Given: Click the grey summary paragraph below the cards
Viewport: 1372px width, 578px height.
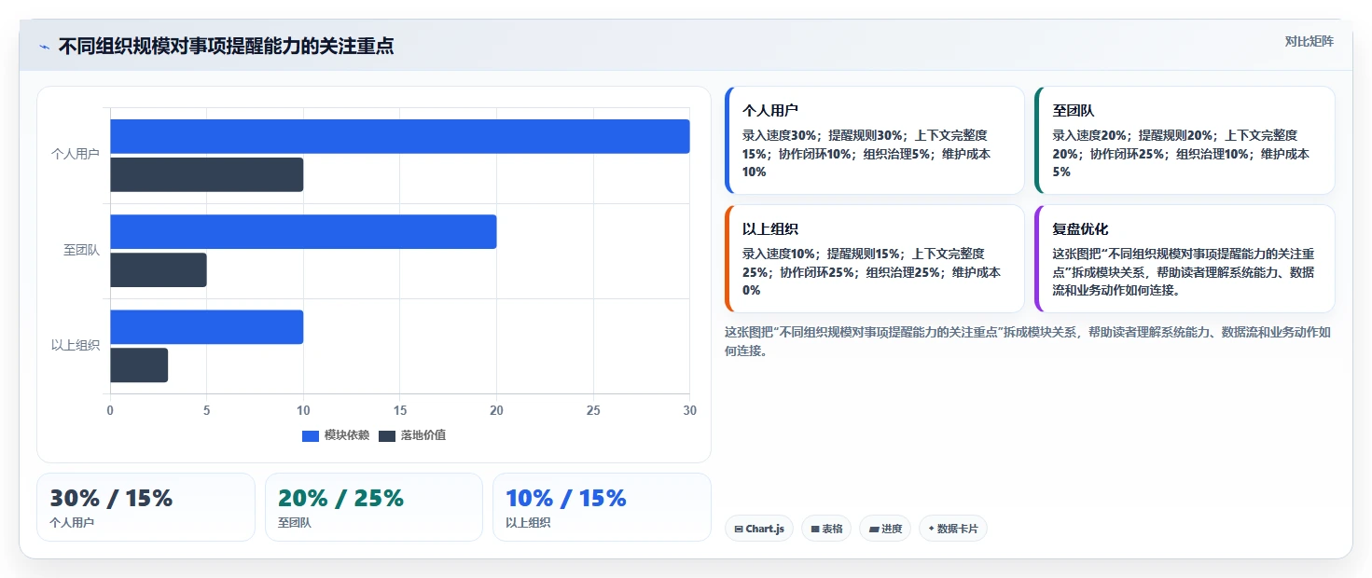Looking at the screenshot, I should coord(1028,341).
